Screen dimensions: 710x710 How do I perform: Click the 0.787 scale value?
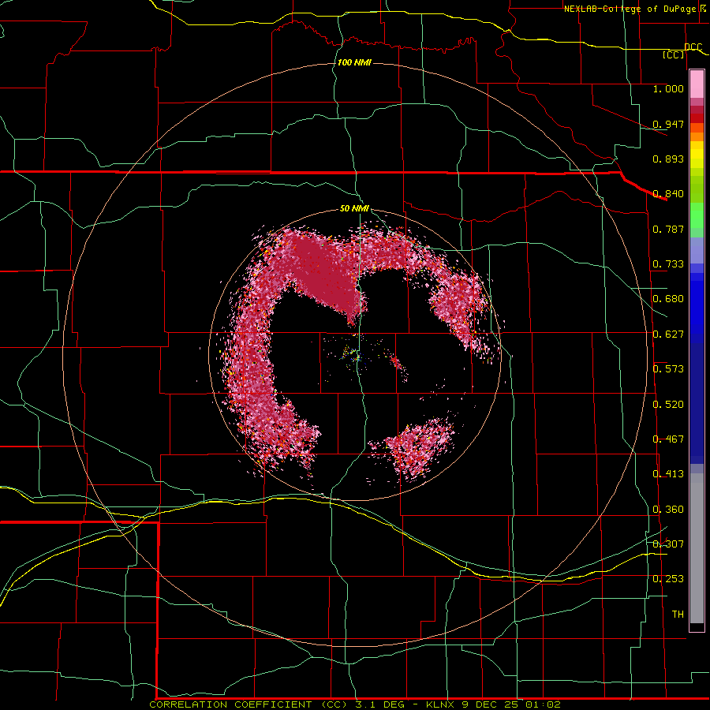(x=668, y=229)
